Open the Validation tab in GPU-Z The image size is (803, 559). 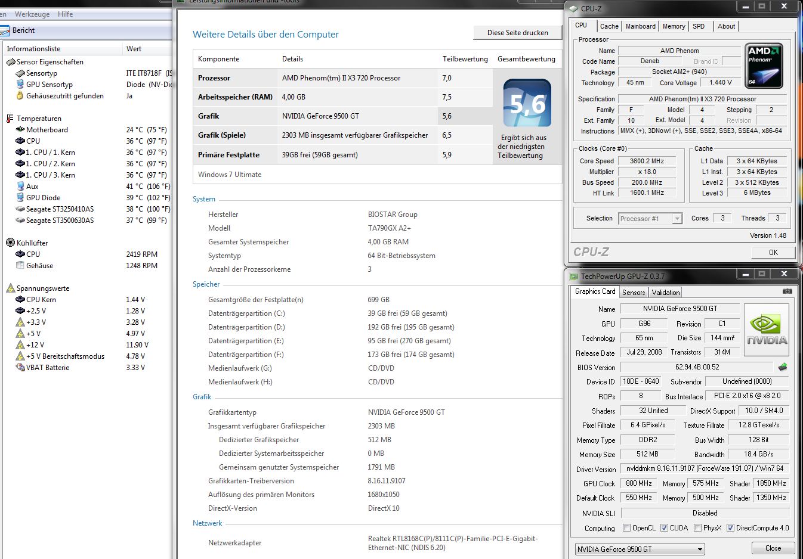[666, 293]
